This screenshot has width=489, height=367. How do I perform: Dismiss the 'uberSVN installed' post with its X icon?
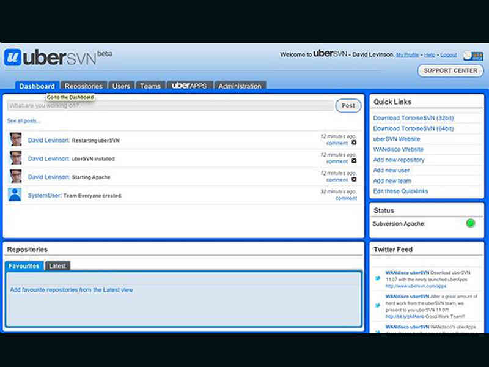coord(354,161)
